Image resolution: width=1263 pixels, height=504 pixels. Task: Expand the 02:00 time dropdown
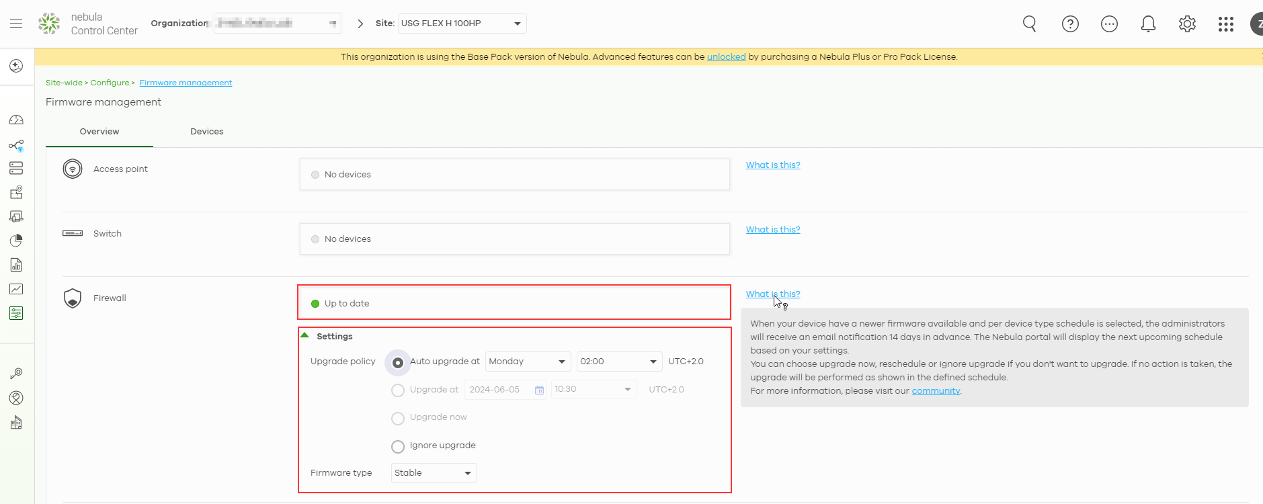[619, 362]
